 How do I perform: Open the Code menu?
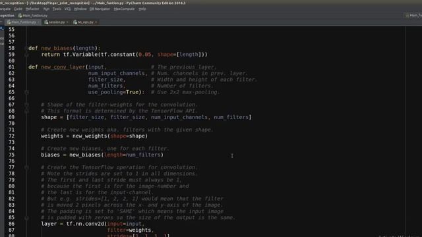(18, 9)
